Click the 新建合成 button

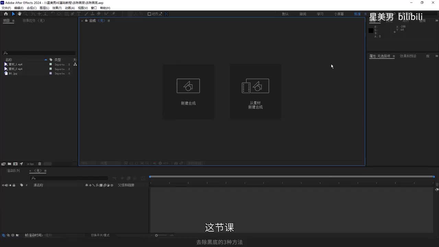[188, 92]
